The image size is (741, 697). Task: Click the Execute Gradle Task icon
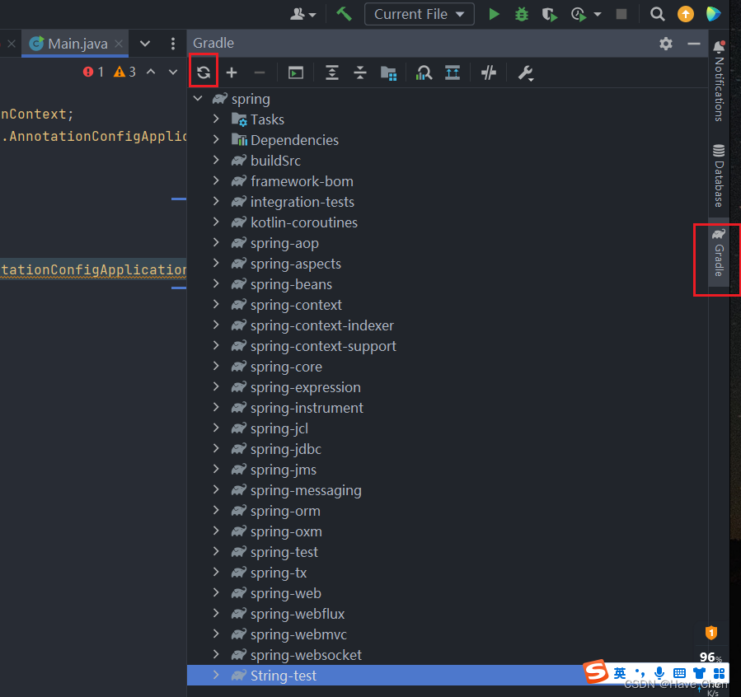[x=296, y=73]
